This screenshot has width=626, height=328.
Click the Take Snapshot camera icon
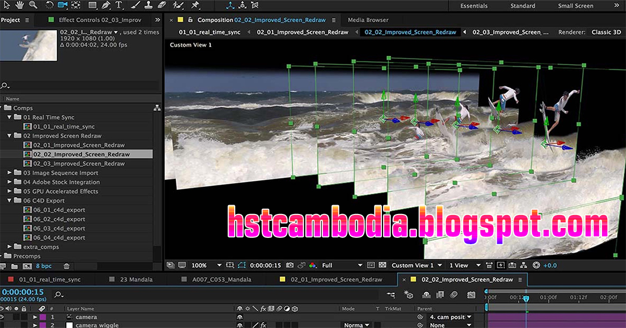click(290, 265)
